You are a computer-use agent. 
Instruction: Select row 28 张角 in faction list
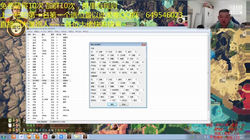[49, 99]
